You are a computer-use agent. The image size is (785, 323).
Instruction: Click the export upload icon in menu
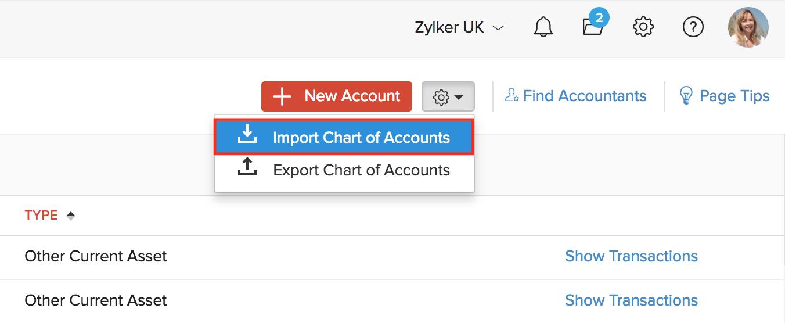(247, 167)
